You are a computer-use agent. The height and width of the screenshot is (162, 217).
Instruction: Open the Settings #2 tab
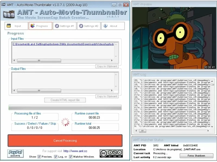[89, 26]
